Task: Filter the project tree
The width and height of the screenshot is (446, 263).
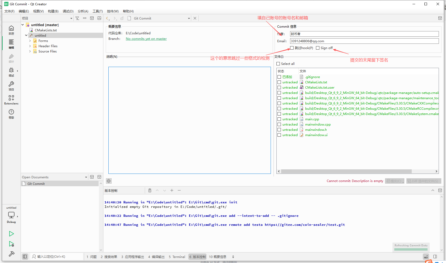Action: [77, 18]
